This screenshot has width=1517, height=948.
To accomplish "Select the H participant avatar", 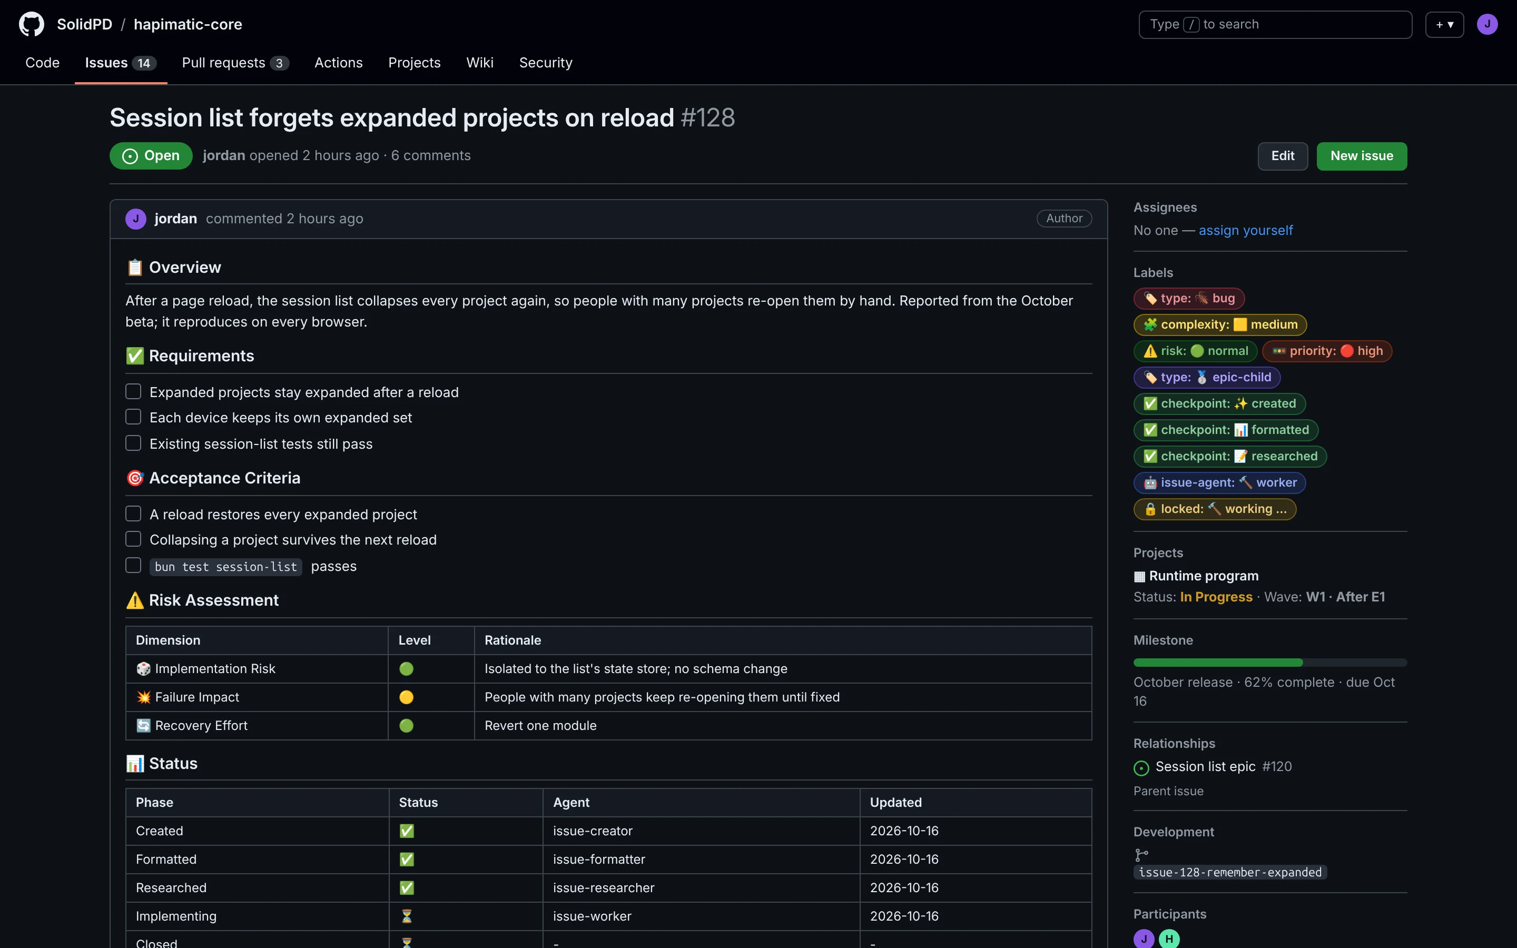I will [1169, 939].
